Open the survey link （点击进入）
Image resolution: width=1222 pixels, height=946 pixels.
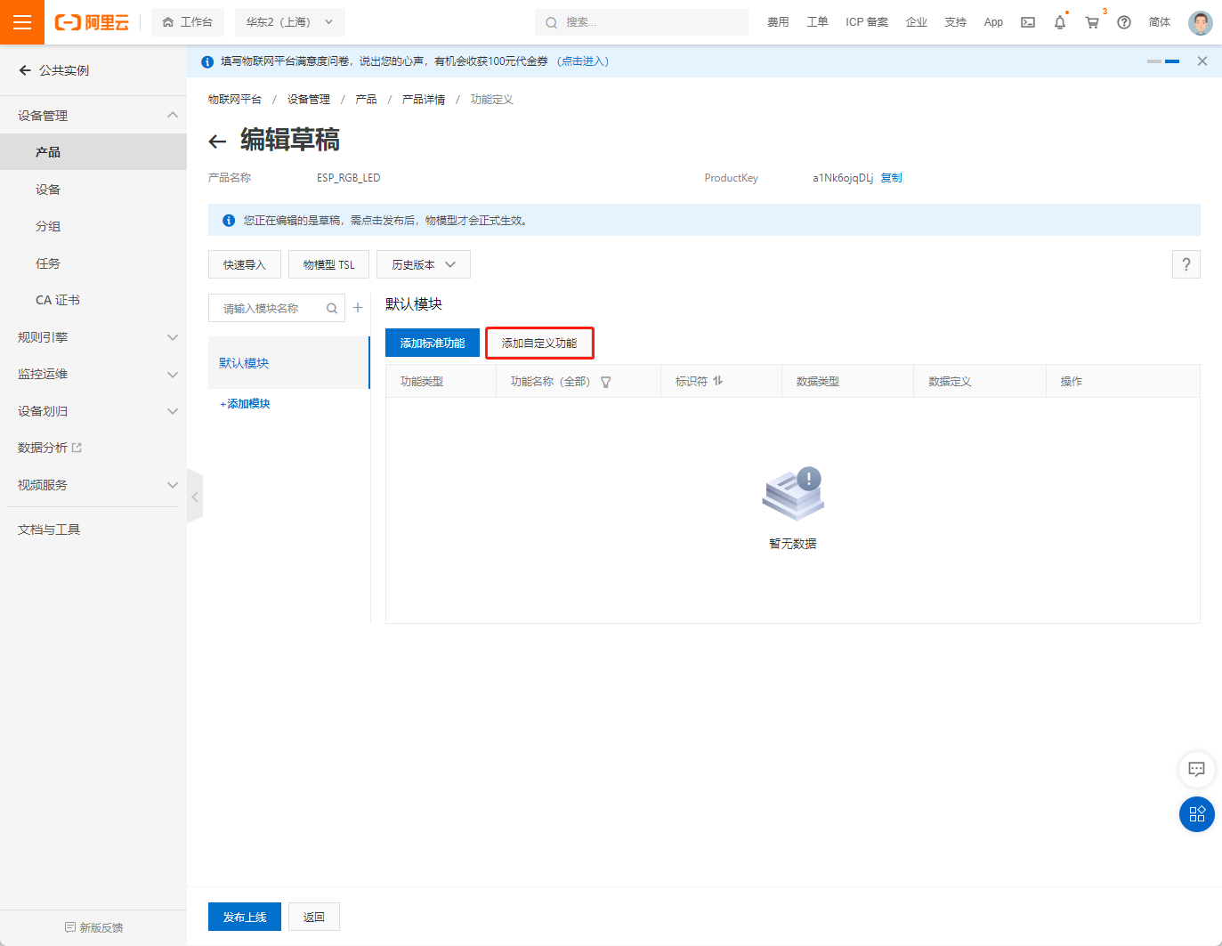(583, 61)
